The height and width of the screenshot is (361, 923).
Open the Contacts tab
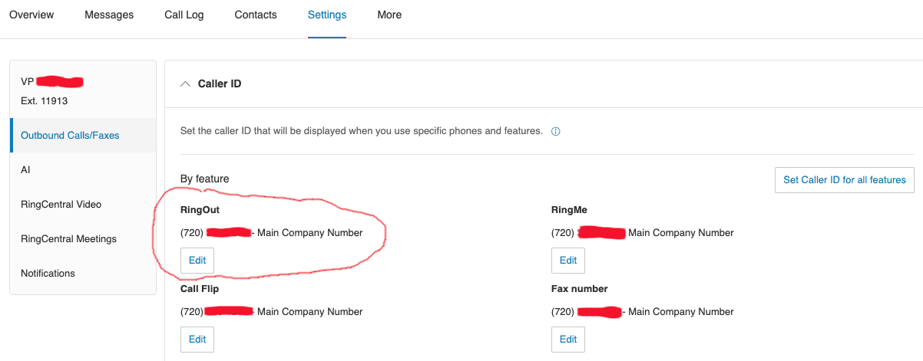(x=256, y=15)
